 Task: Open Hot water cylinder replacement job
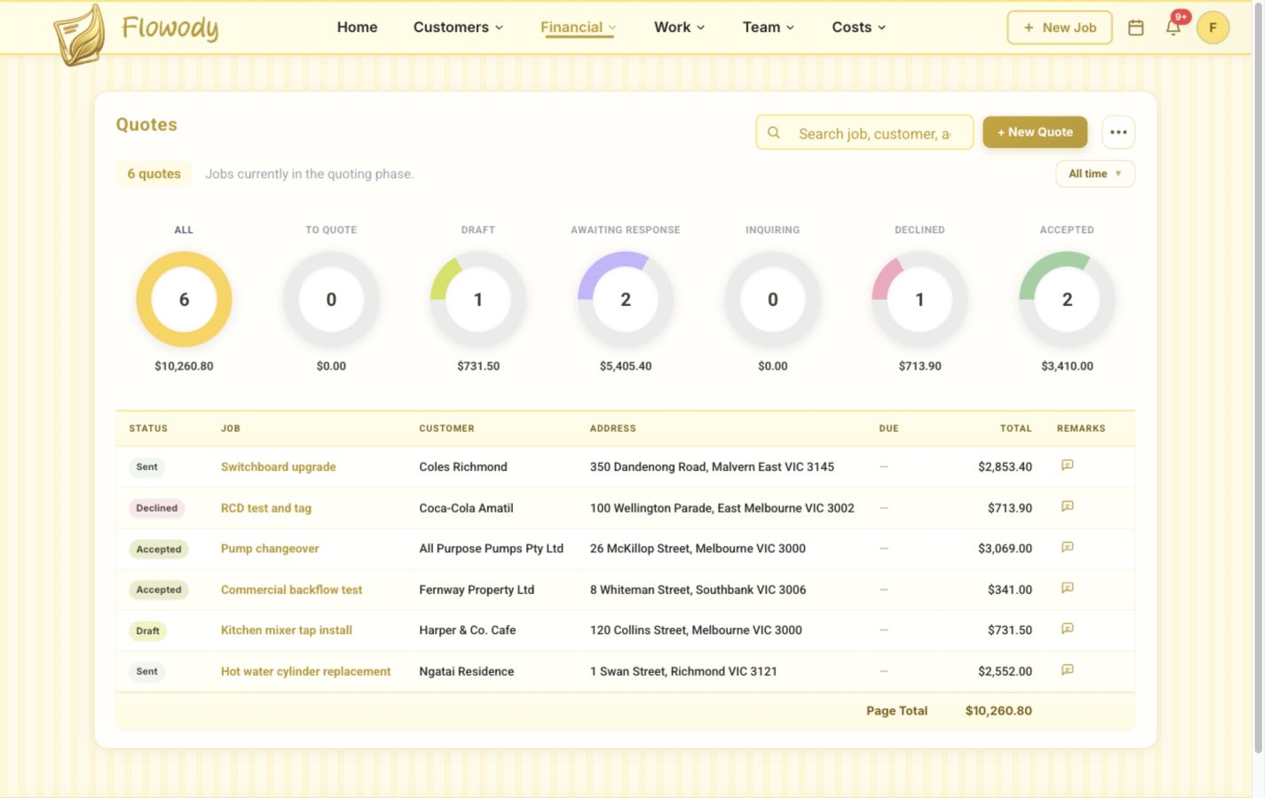[x=305, y=671]
